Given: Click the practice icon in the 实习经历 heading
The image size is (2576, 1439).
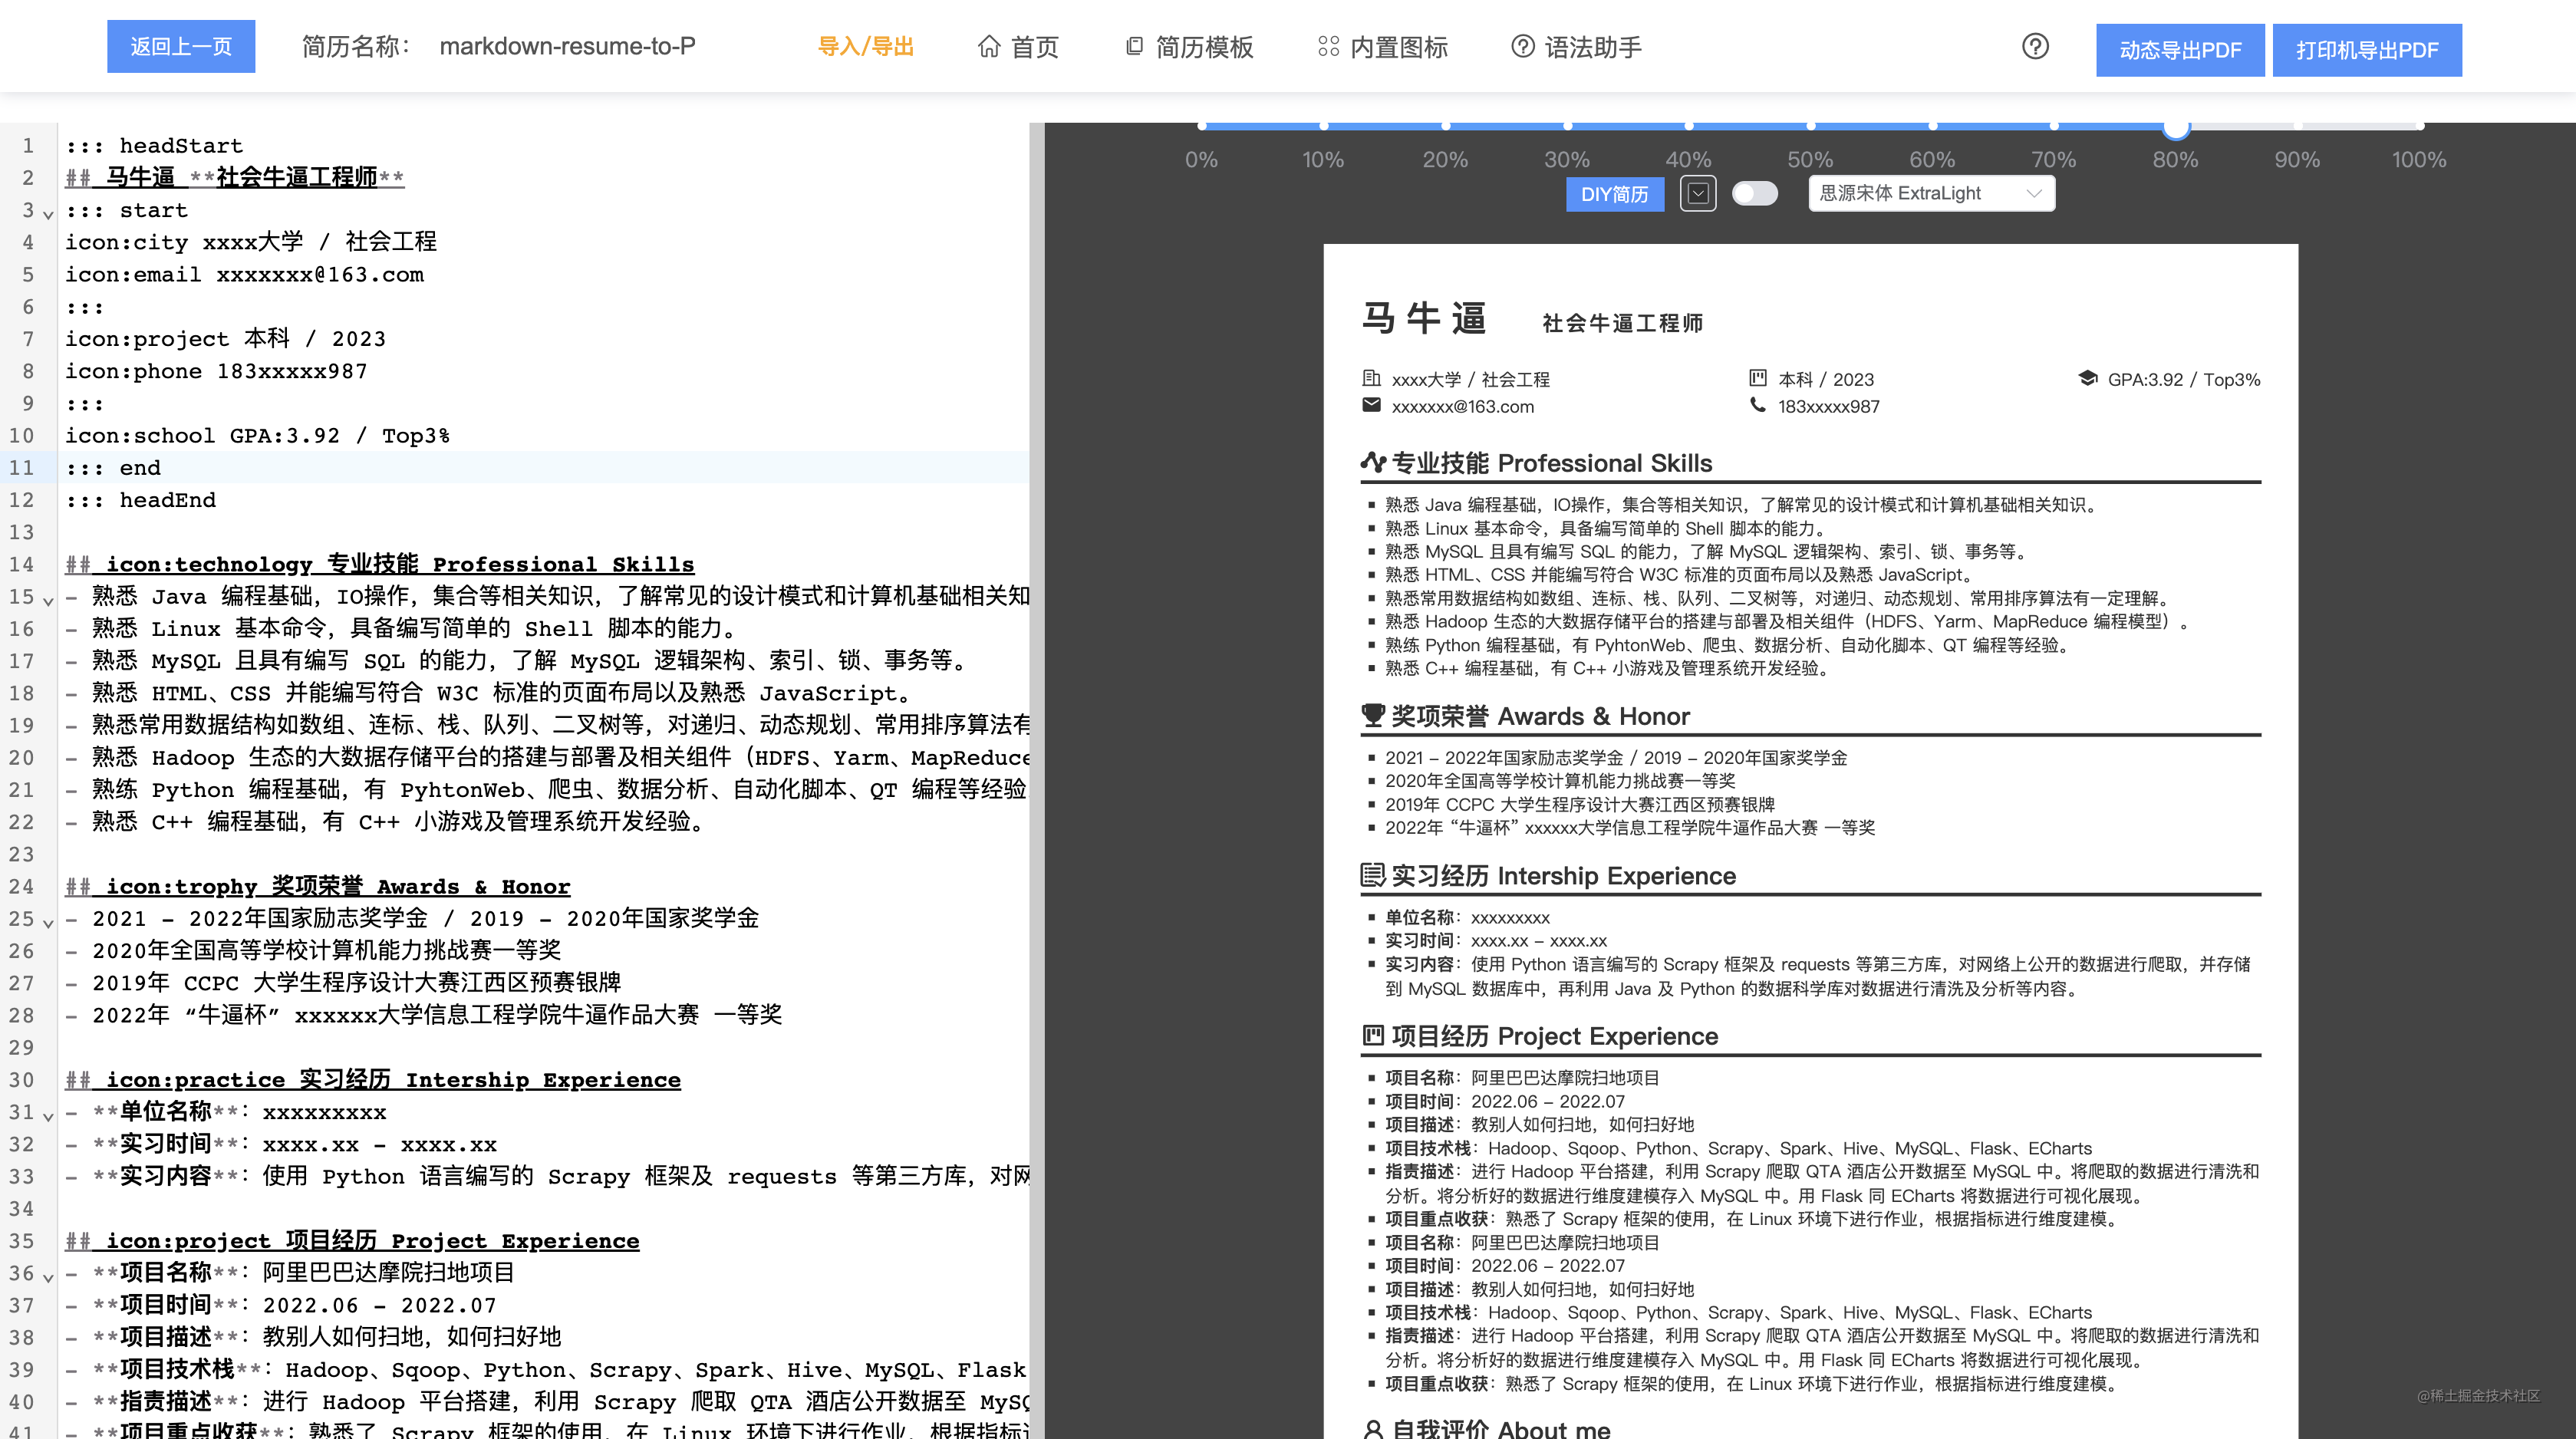Looking at the screenshot, I should click(x=1373, y=875).
